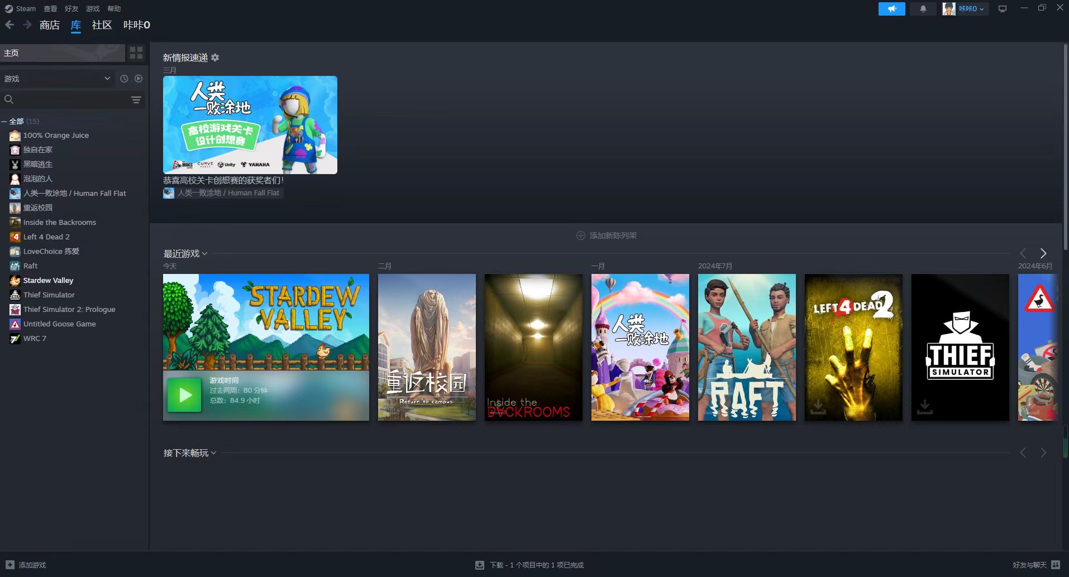Open the 查看 menu

pyautogui.click(x=50, y=8)
